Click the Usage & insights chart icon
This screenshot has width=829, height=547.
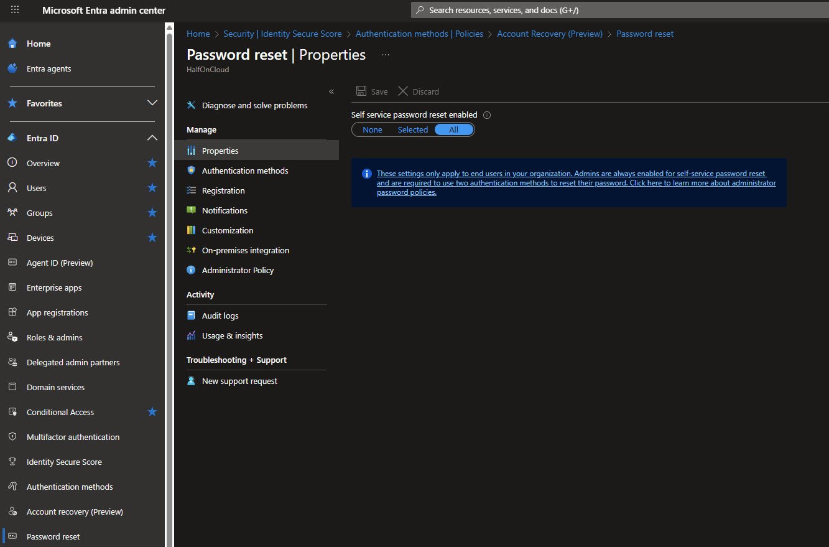(x=192, y=335)
